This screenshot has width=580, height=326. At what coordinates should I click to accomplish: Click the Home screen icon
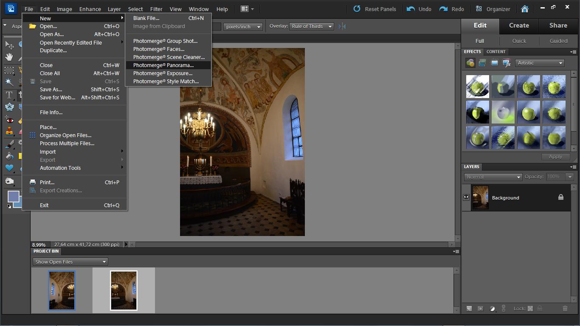point(525,9)
